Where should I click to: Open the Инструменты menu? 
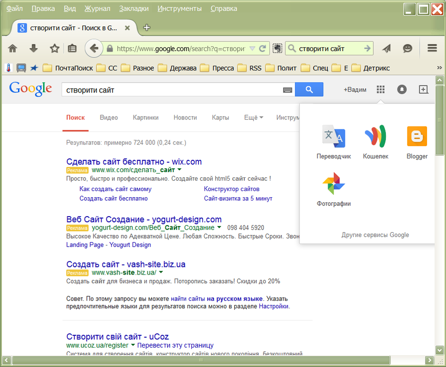click(179, 9)
